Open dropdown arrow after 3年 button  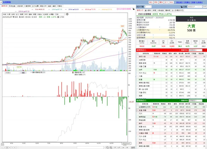click(130, 148)
